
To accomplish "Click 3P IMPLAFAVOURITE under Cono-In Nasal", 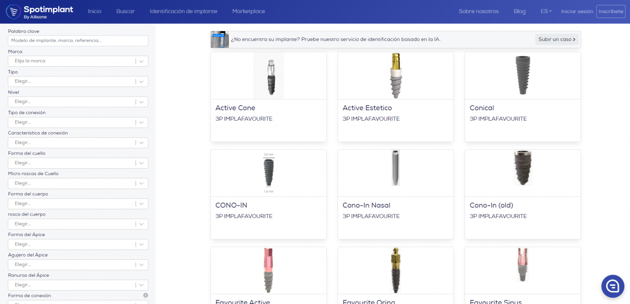I will [371, 216].
